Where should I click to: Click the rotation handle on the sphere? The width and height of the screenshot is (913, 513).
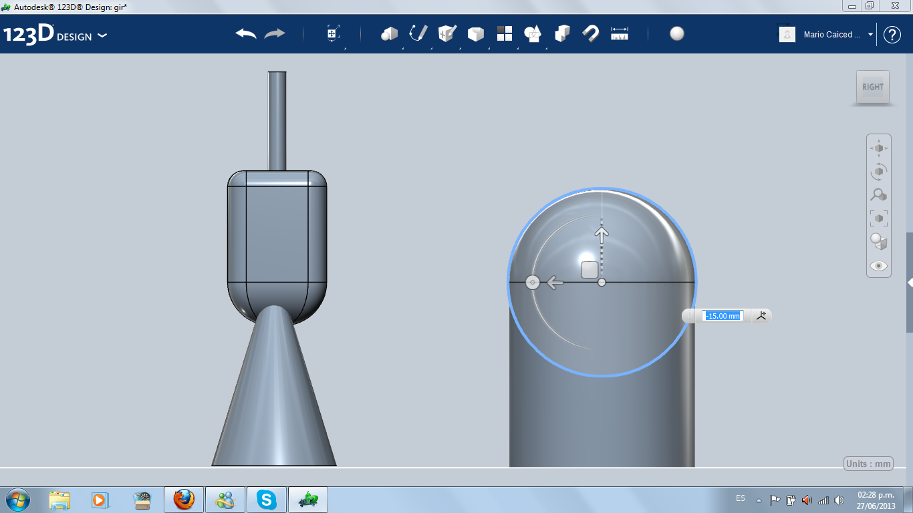533,283
